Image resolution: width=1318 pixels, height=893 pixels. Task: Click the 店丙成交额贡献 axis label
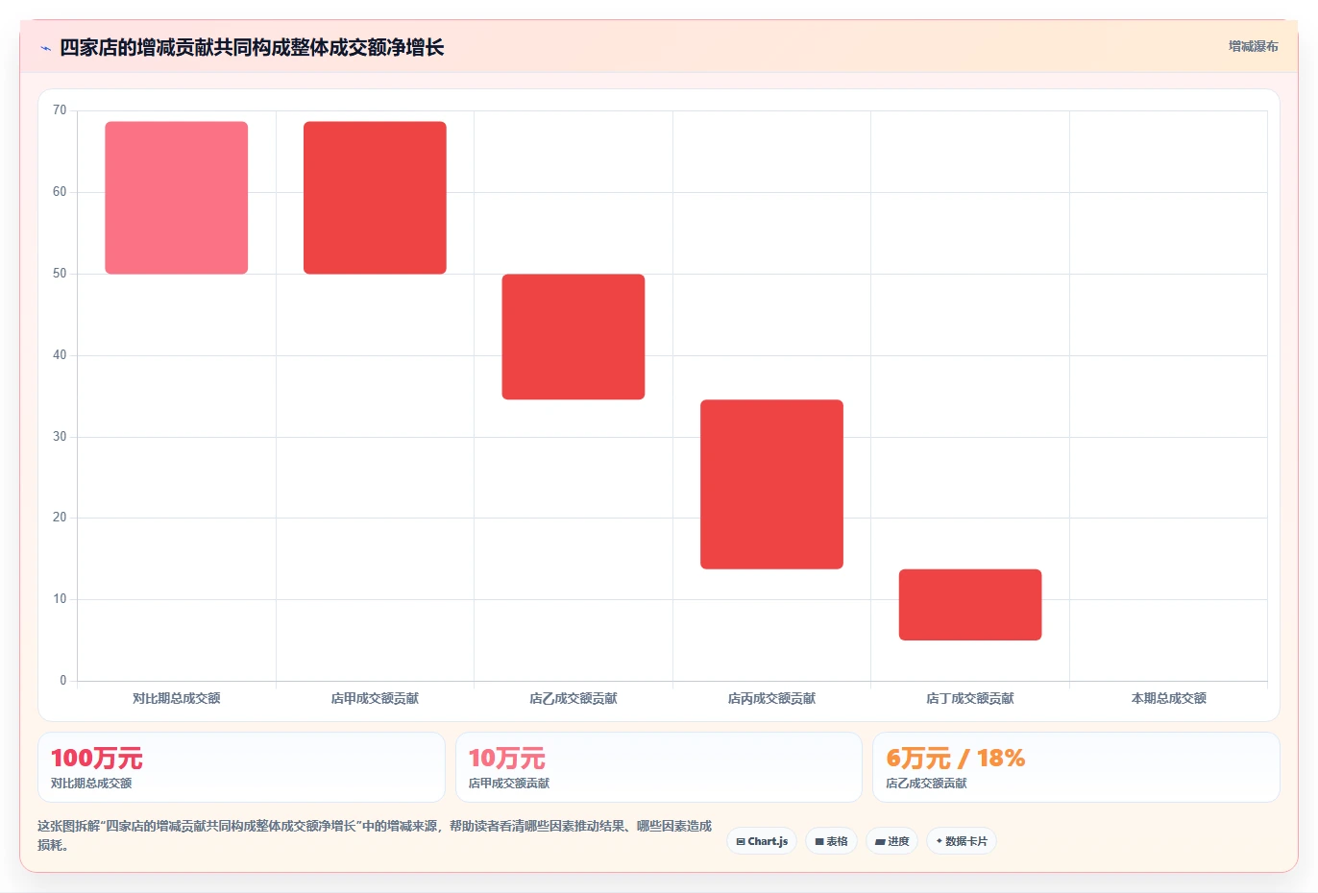pos(771,698)
